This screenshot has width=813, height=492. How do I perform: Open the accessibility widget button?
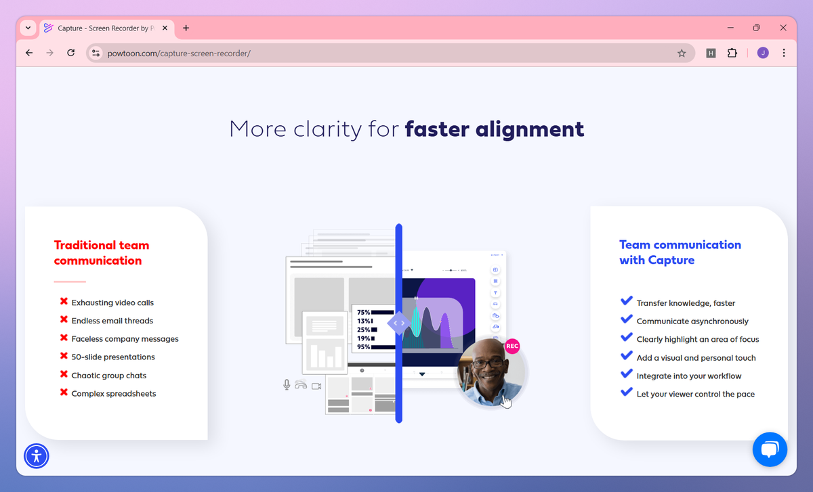[x=37, y=455]
